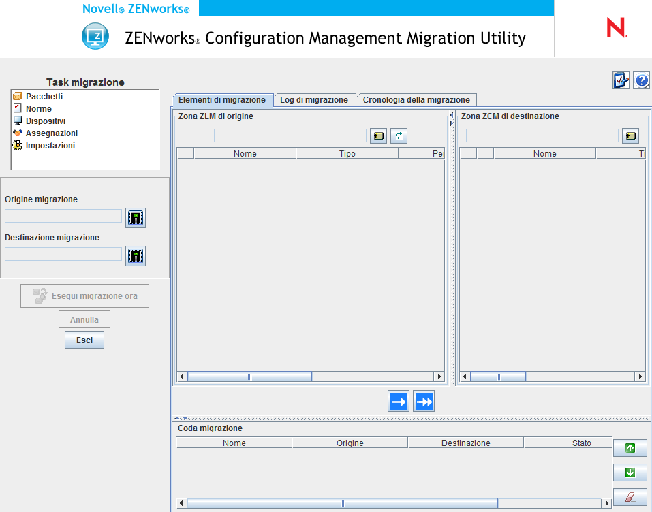This screenshot has width=652, height=512.
Task: Click the double right arrow migrate-all button
Action: point(424,402)
